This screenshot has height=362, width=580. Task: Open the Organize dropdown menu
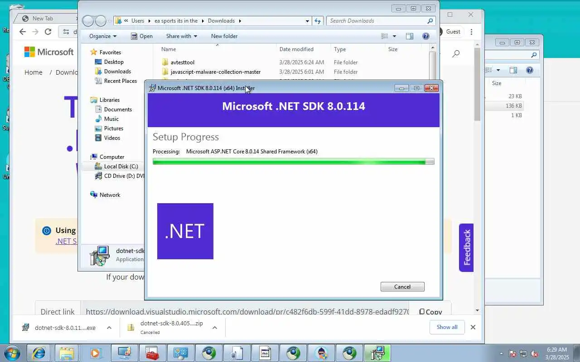pyautogui.click(x=103, y=36)
